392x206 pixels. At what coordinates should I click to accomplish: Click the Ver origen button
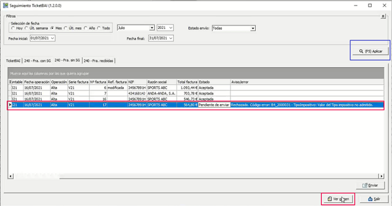(x=338, y=199)
